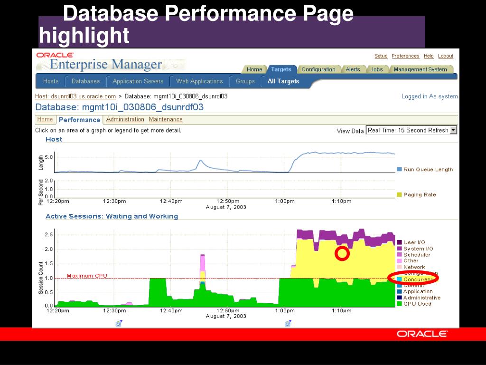The image size is (486, 365).
Task: Click the "Click on an area of a graph" hint text
Action: 108,130
